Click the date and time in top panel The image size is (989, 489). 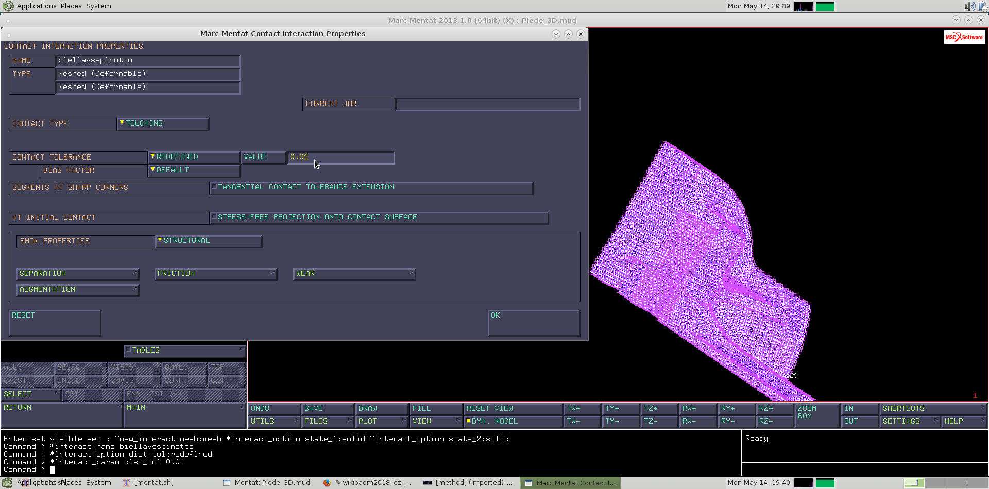point(759,6)
